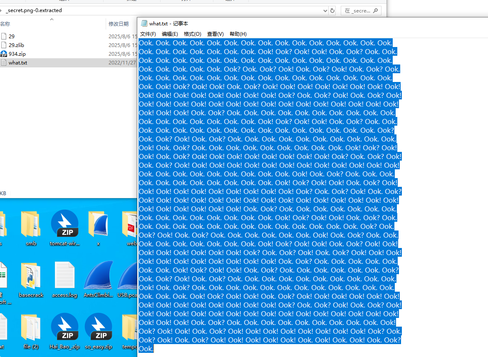Open the 查看(V) menu

216,34
